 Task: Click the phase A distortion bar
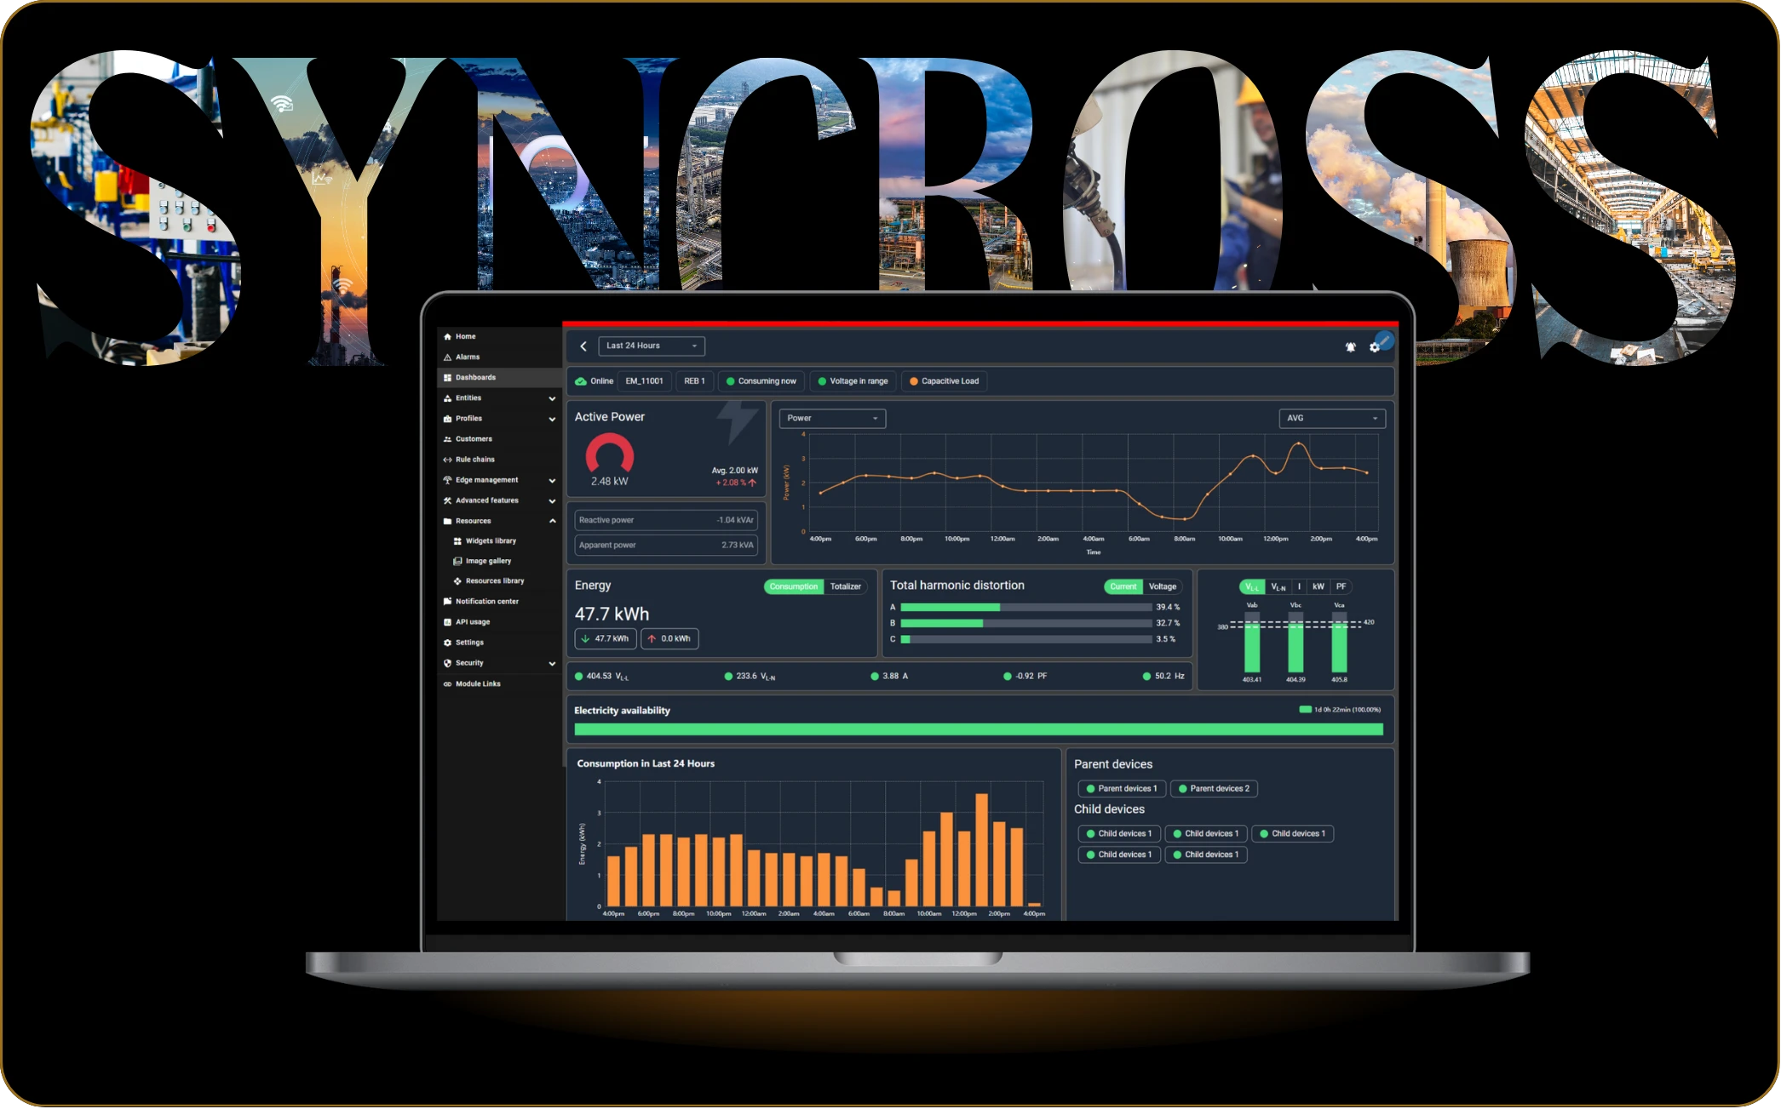[1026, 608]
